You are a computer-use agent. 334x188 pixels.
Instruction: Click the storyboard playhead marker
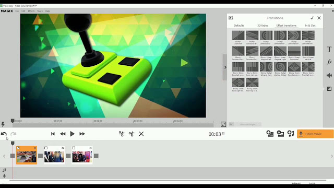tap(13, 143)
